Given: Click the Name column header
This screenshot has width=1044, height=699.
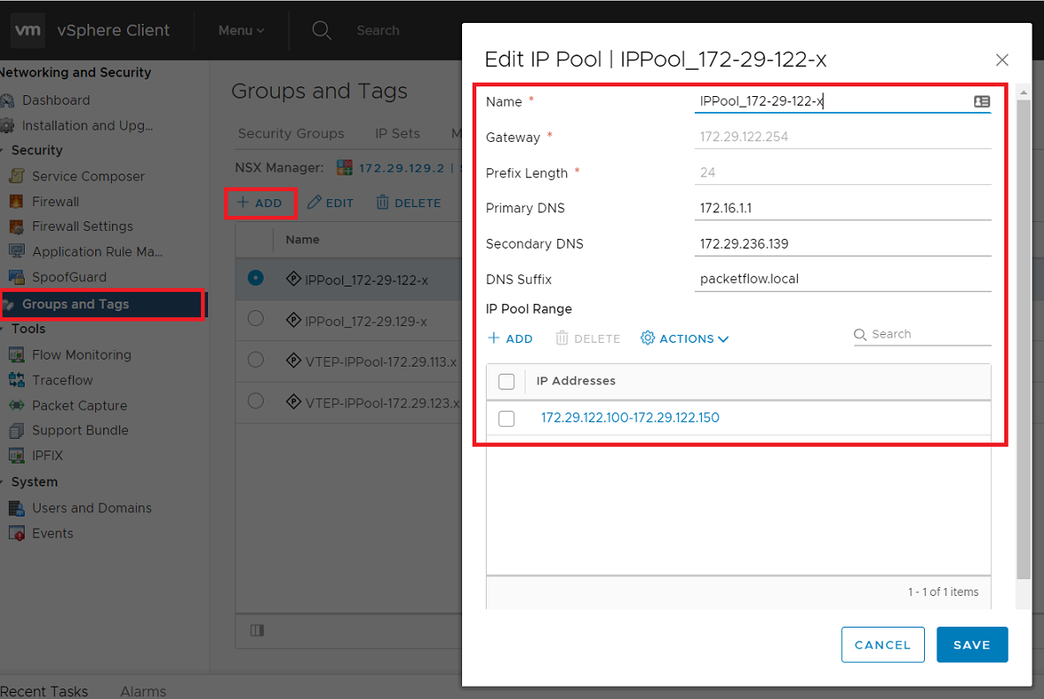Looking at the screenshot, I should pyautogui.click(x=302, y=240).
